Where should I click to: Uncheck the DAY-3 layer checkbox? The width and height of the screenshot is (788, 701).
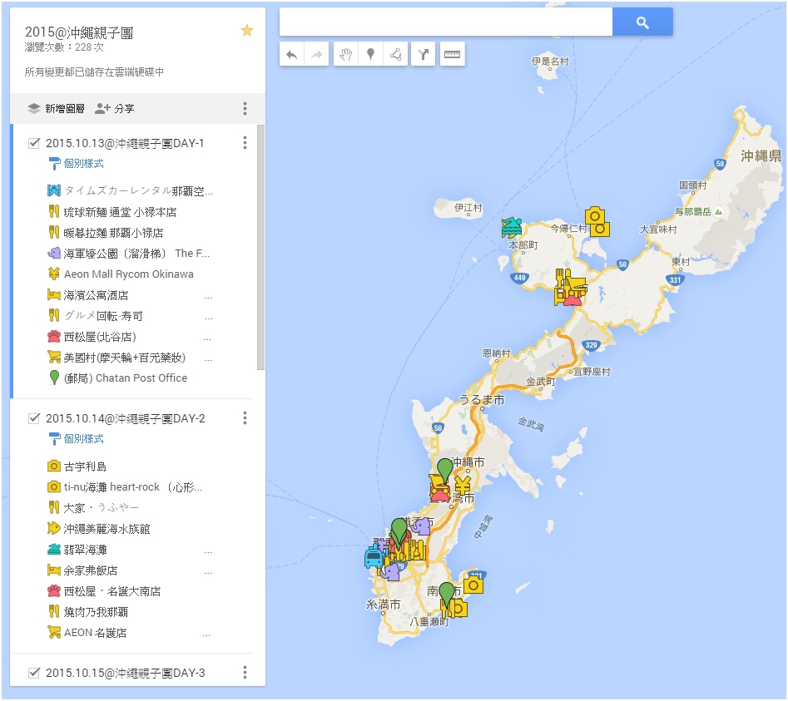coord(34,673)
